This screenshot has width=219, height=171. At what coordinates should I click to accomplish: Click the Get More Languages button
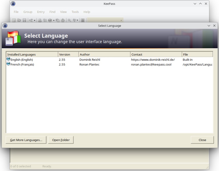coord(26,140)
